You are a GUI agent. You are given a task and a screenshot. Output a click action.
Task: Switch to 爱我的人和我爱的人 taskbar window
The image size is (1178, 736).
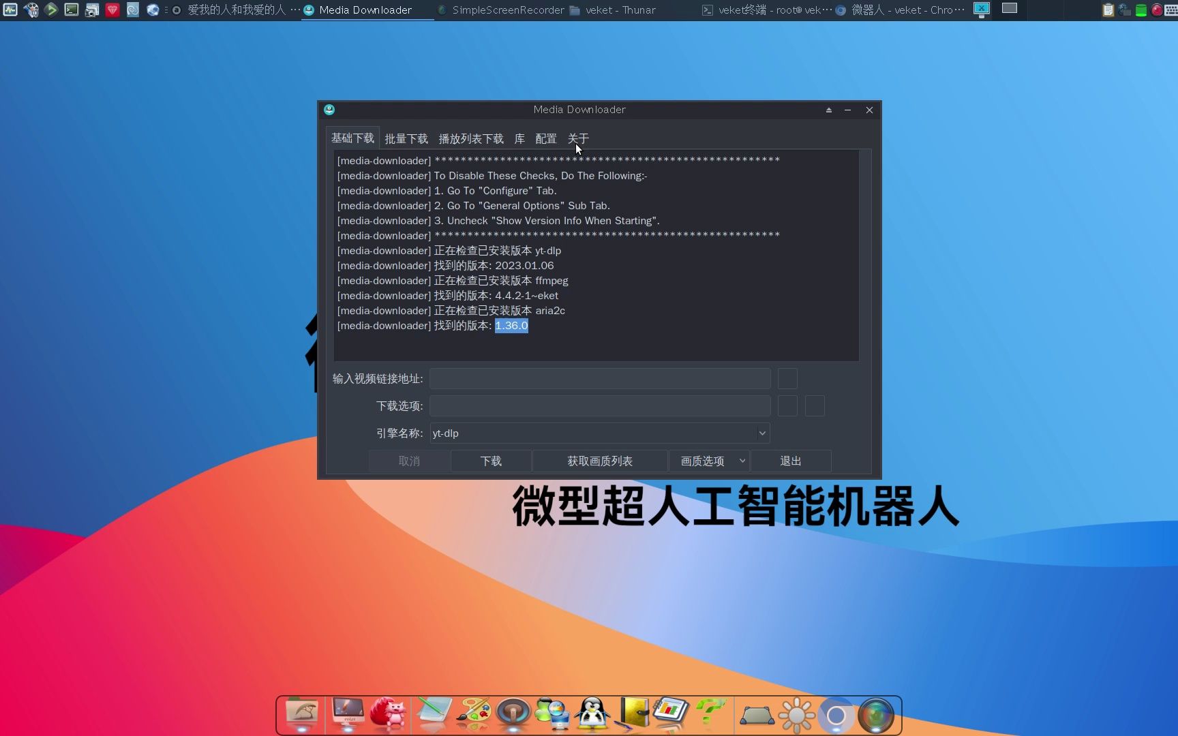[x=235, y=10]
